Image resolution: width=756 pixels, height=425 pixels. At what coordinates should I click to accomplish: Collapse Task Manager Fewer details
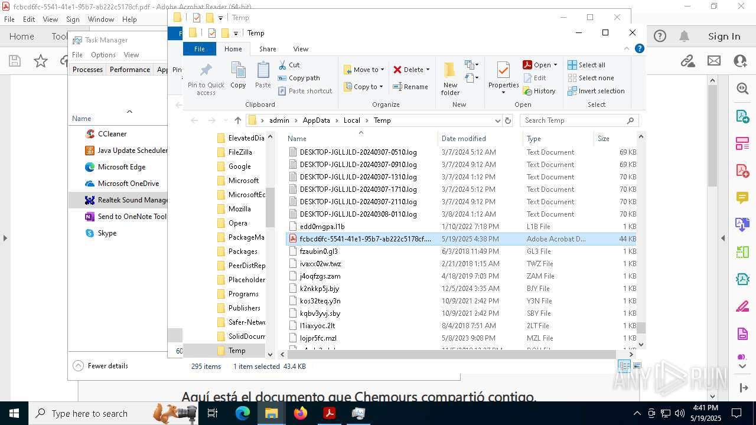100,366
